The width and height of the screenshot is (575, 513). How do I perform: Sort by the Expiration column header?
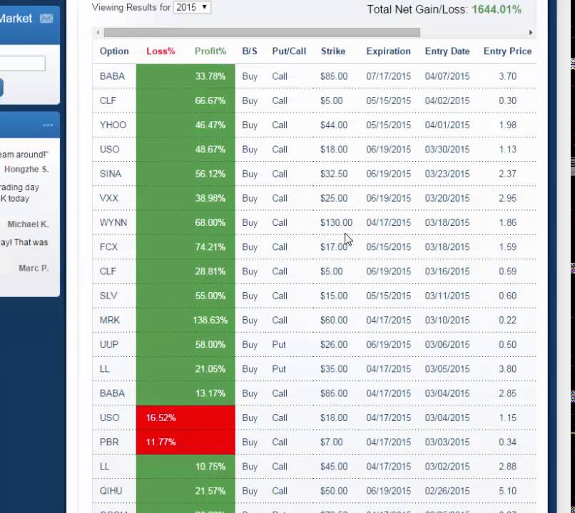coord(388,51)
